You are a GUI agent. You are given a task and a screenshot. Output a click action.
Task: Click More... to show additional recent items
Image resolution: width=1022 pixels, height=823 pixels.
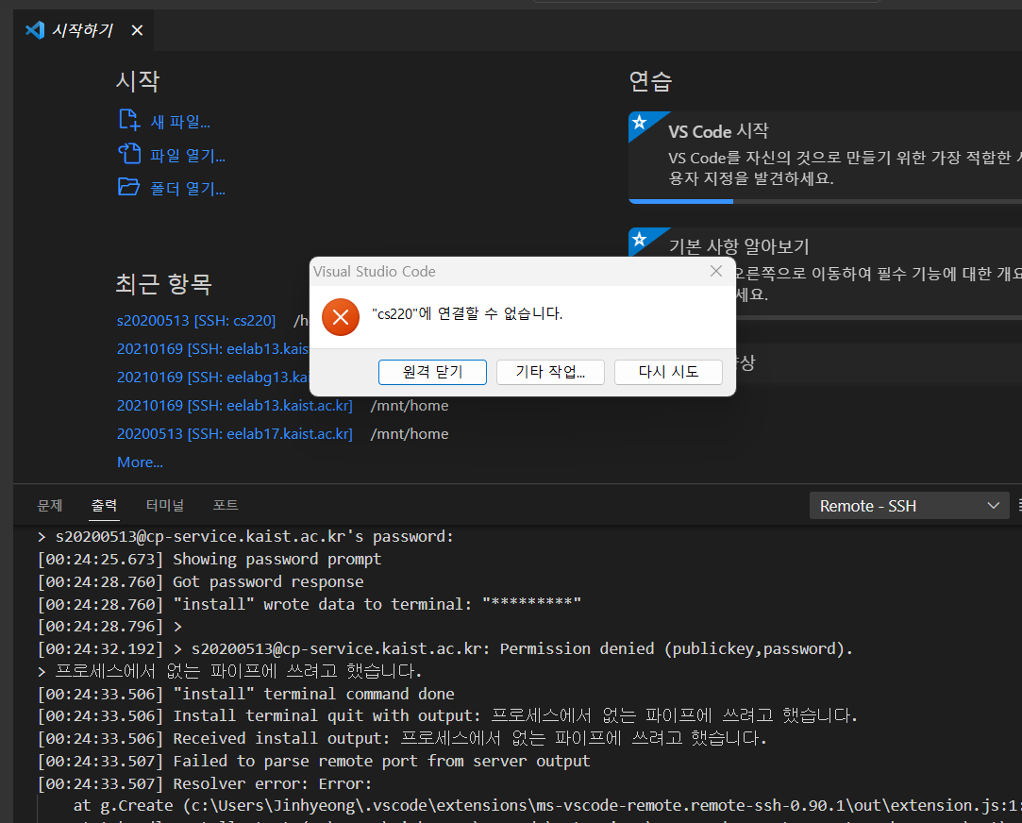point(140,462)
